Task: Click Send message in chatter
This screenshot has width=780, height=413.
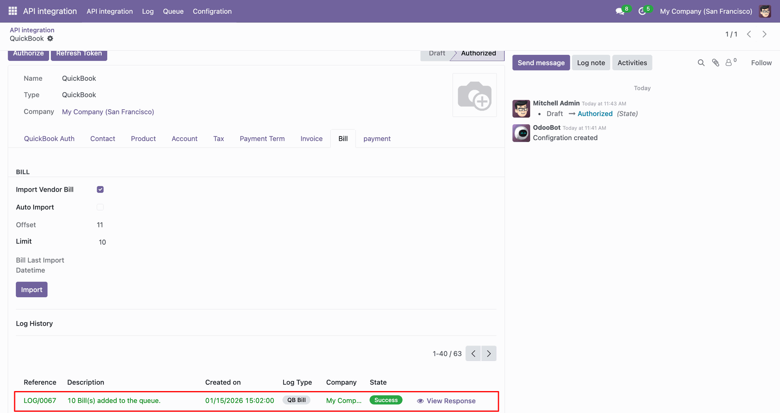Action: [x=541, y=63]
